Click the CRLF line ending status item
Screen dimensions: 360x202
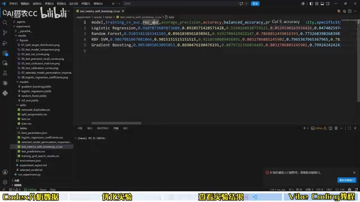pos(329,190)
